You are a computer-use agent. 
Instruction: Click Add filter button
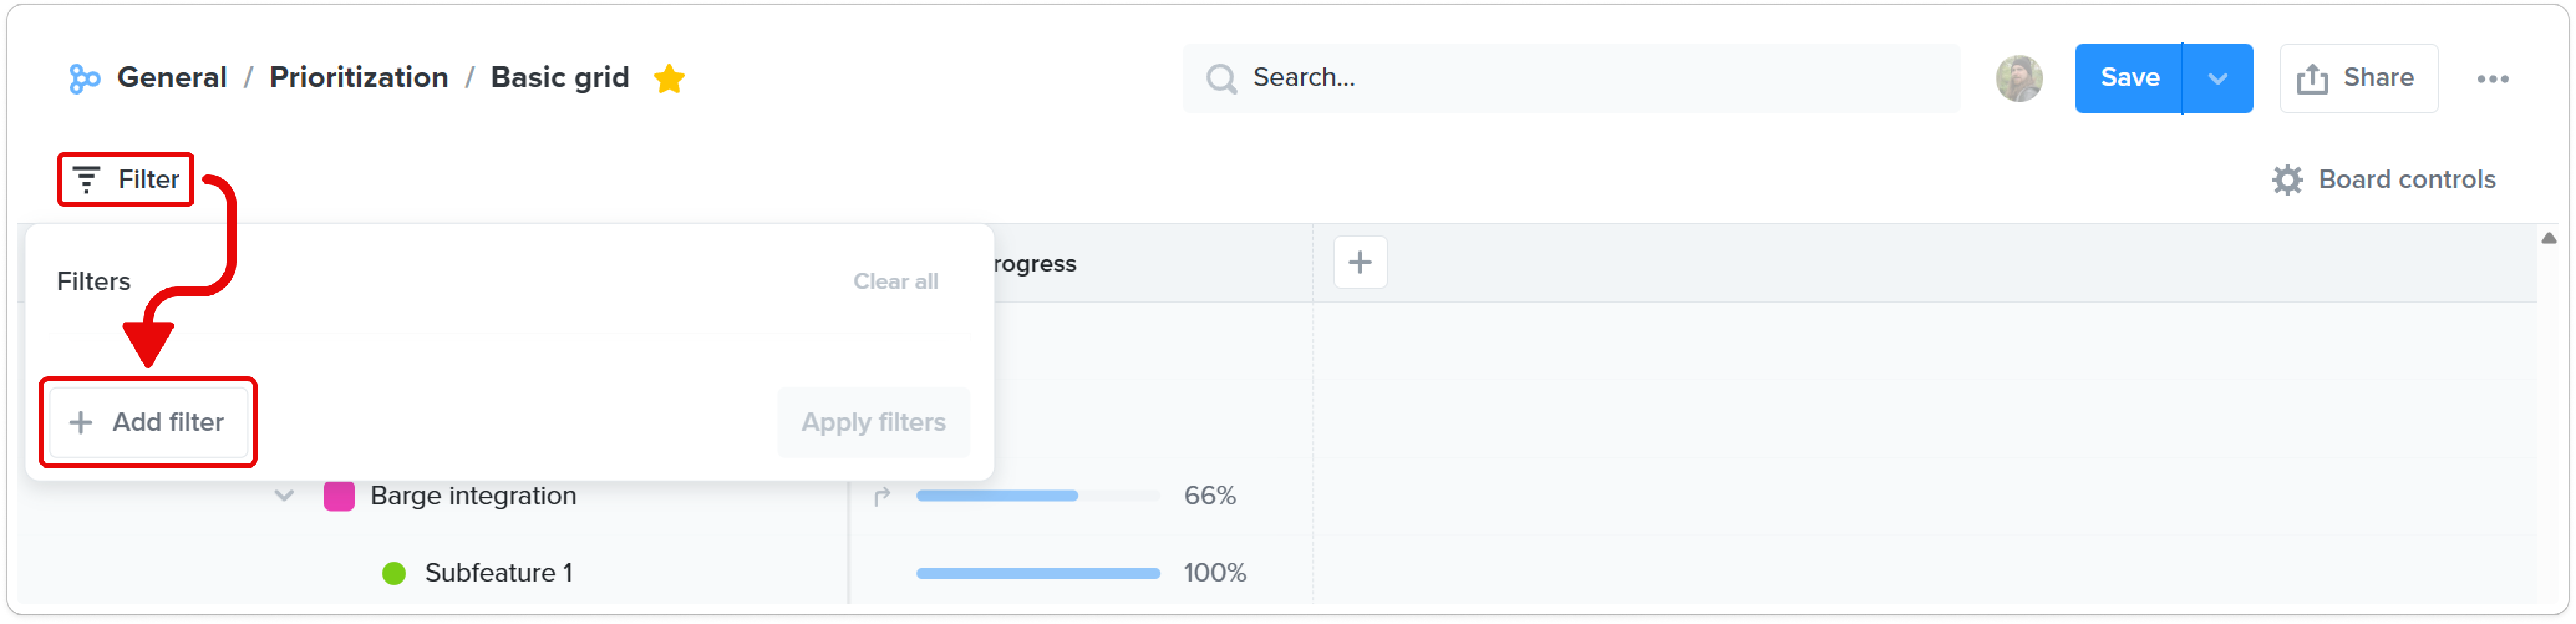click(x=148, y=422)
